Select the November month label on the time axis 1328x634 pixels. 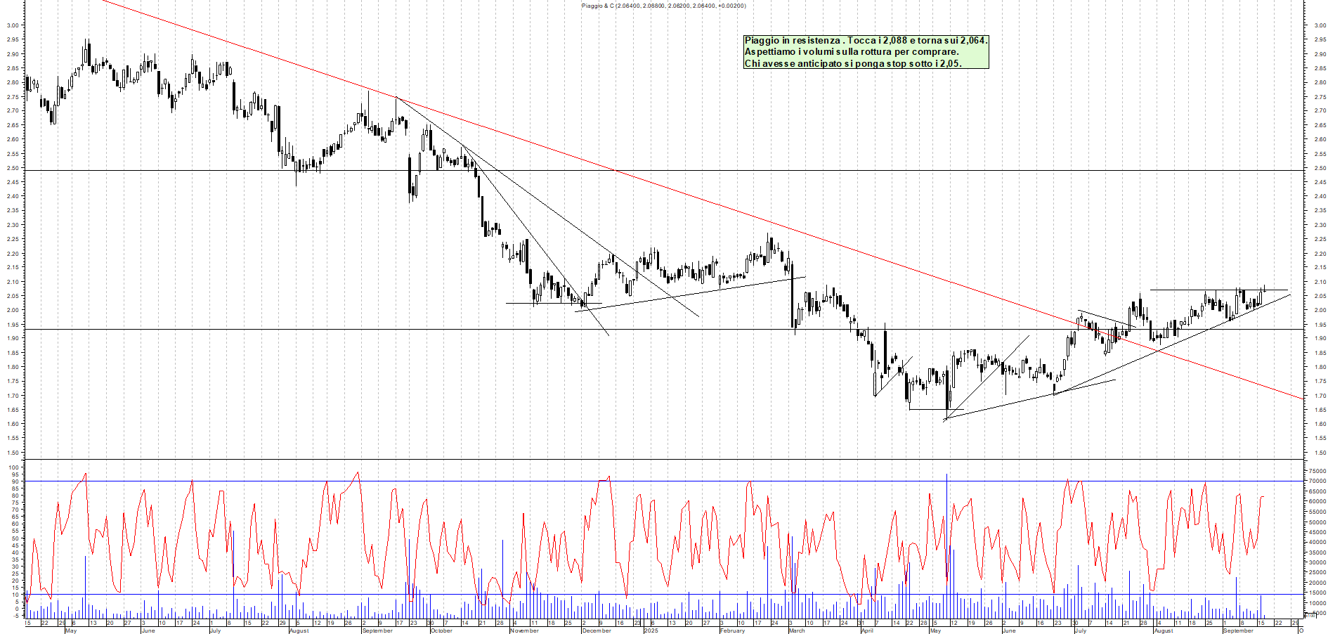524,630
